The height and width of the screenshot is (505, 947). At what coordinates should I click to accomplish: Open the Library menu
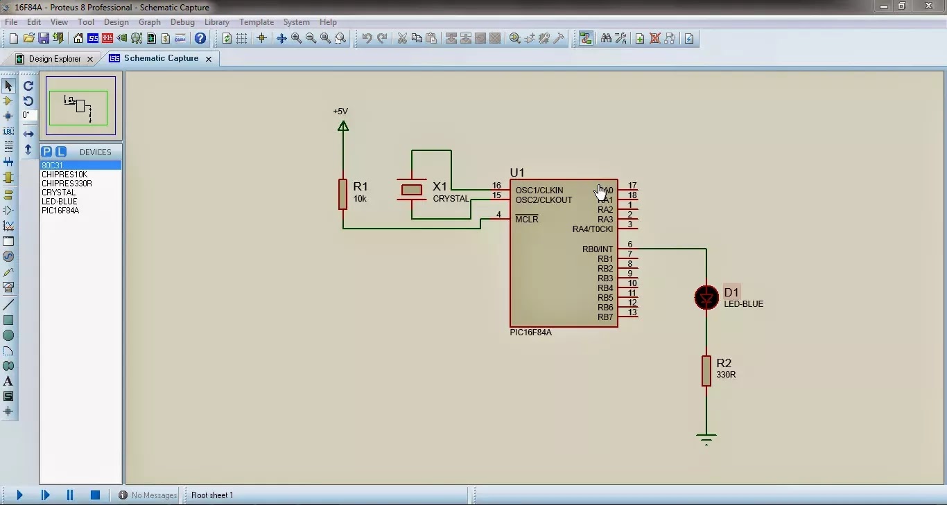tap(217, 22)
